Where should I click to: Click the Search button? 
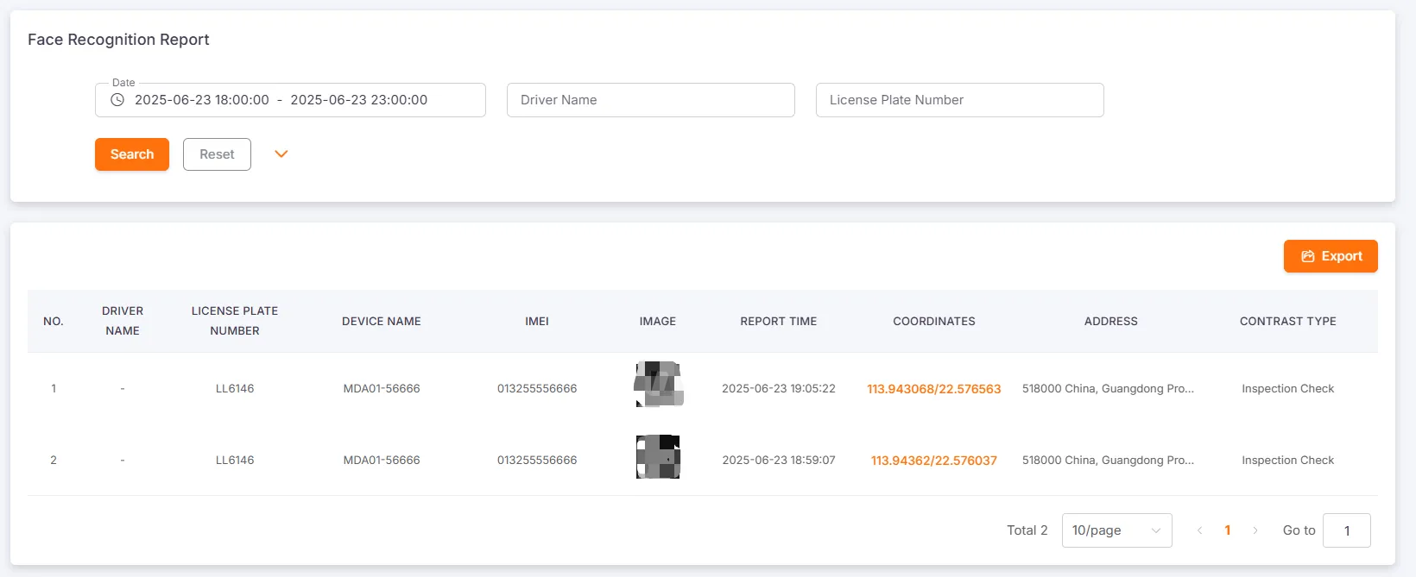click(x=132, y=154)
